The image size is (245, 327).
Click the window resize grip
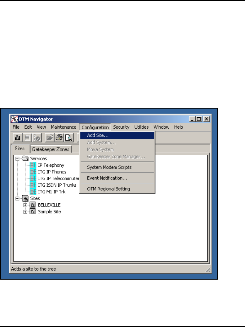coord(208,270)
